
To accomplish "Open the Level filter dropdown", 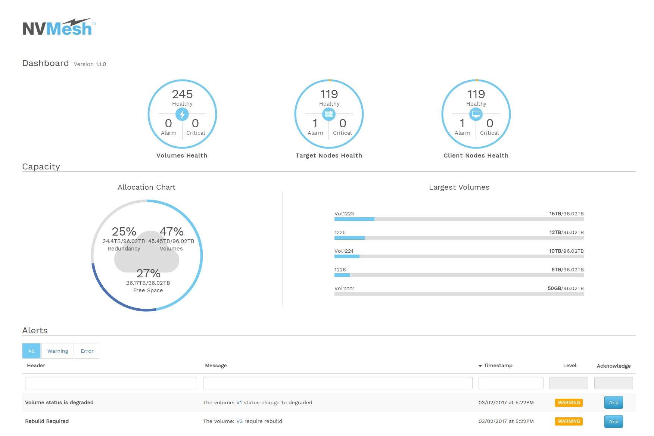I will (569, 383).
